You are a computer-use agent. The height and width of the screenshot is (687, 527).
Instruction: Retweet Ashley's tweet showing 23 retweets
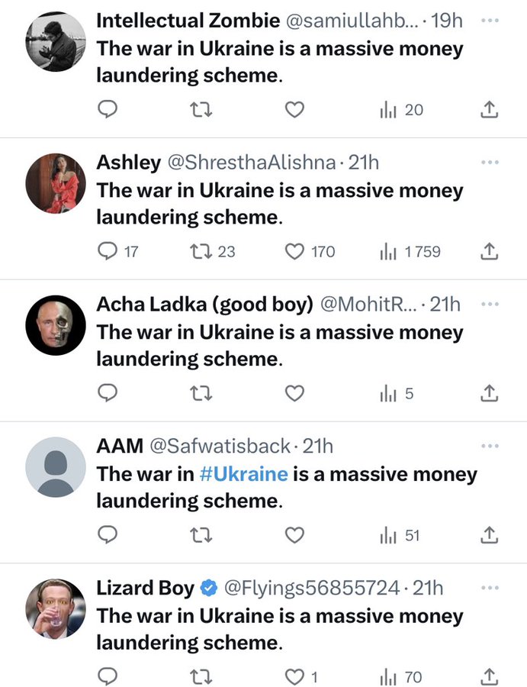click(x=201, y=251)
